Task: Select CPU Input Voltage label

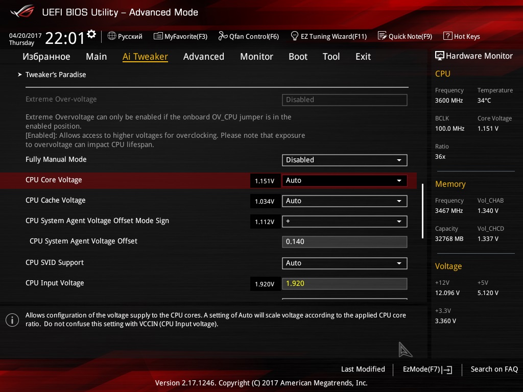Action: [x=55, y=283]
